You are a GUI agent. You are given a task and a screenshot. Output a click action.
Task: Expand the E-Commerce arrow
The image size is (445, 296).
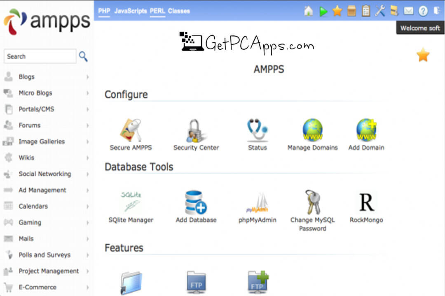87,287
